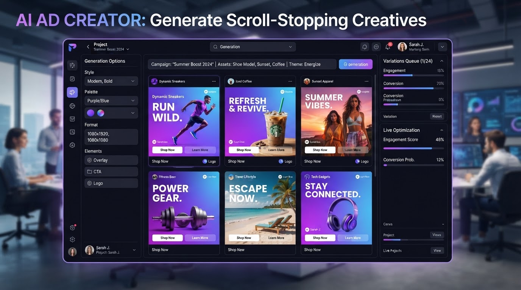Viewport: 521px width, 290px height.
Task: Open the cube icon in the left sidebar
Action: tap(72, 106)
